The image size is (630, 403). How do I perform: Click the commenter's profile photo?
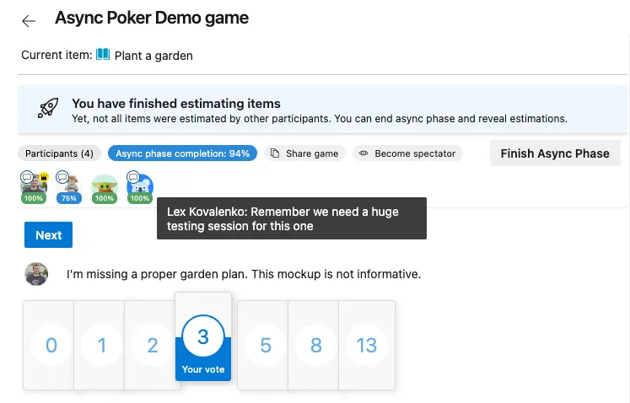coord(36,274)
